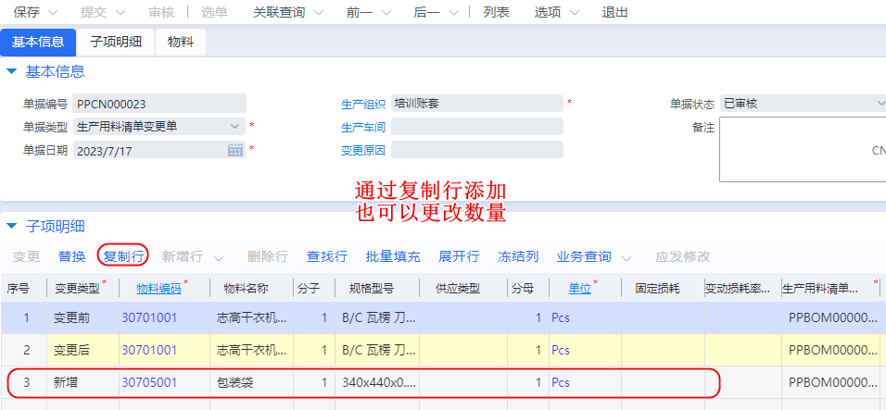Click the 退出 toolbar button
886x410 pixels.
[614, 13]
